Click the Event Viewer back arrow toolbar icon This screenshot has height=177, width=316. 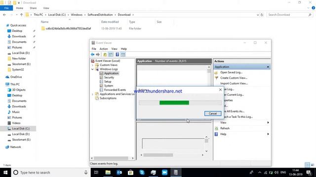[x=92, y=55]
